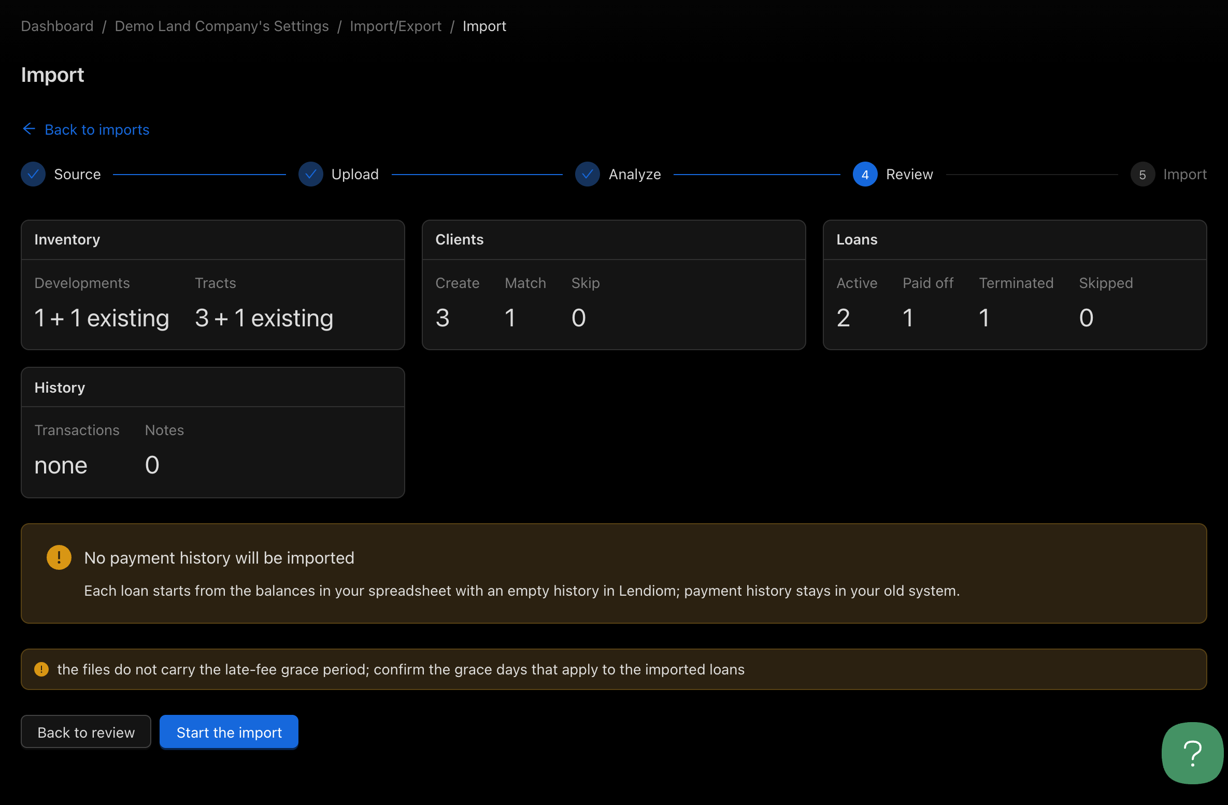The height and width of the screenshot is (805, 1228).
Task: Click the small warning icon on grace period notice
Action: tap(41, 669)
